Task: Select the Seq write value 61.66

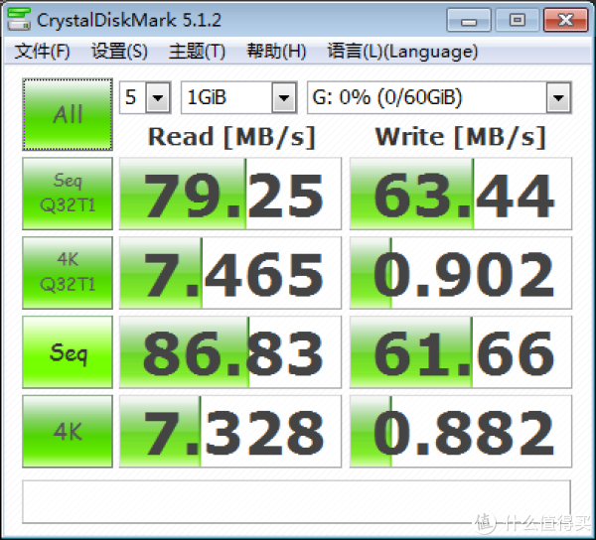Action: (461, 352)
